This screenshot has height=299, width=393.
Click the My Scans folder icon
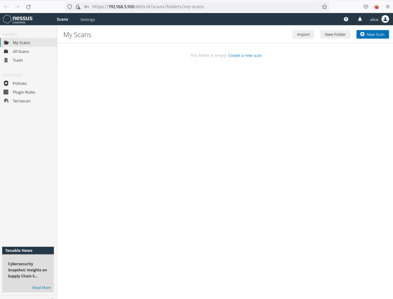pos(6,42)
